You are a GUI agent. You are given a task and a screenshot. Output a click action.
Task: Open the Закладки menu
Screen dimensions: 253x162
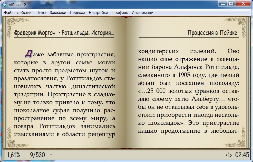pyautogui.click(x=58, y=13)
